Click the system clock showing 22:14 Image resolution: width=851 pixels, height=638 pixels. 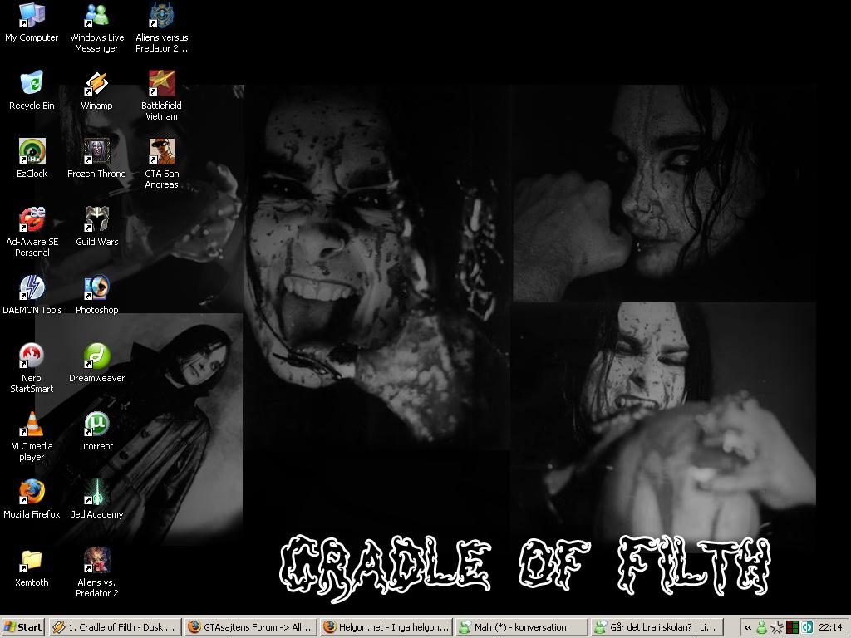(830, 627)
